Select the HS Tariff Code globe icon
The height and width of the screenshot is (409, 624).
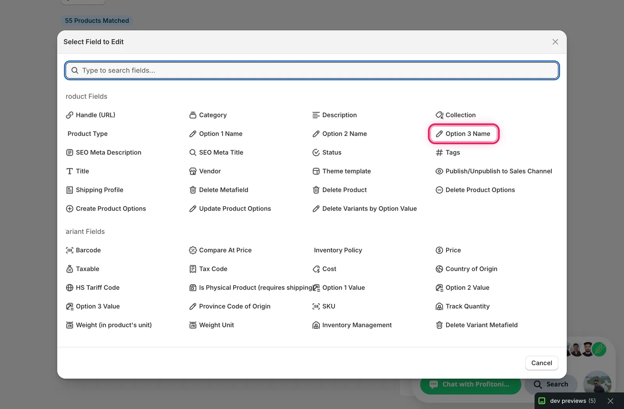(x=69, y=288)
